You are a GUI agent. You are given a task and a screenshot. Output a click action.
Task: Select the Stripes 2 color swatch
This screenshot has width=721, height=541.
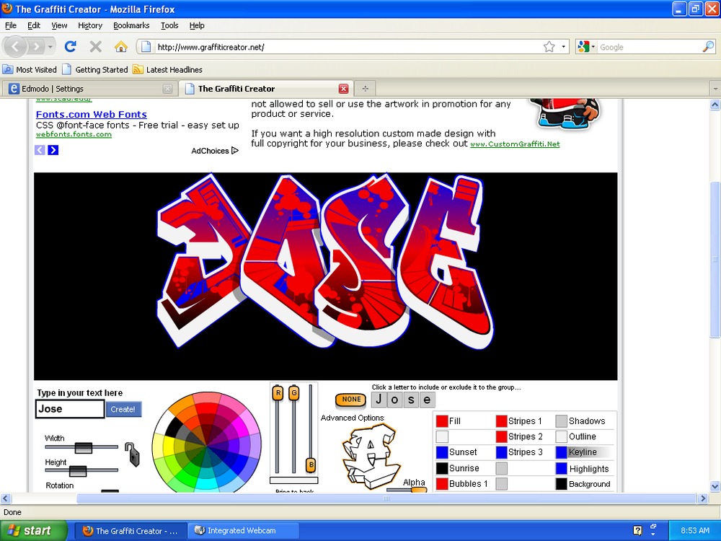502,436
